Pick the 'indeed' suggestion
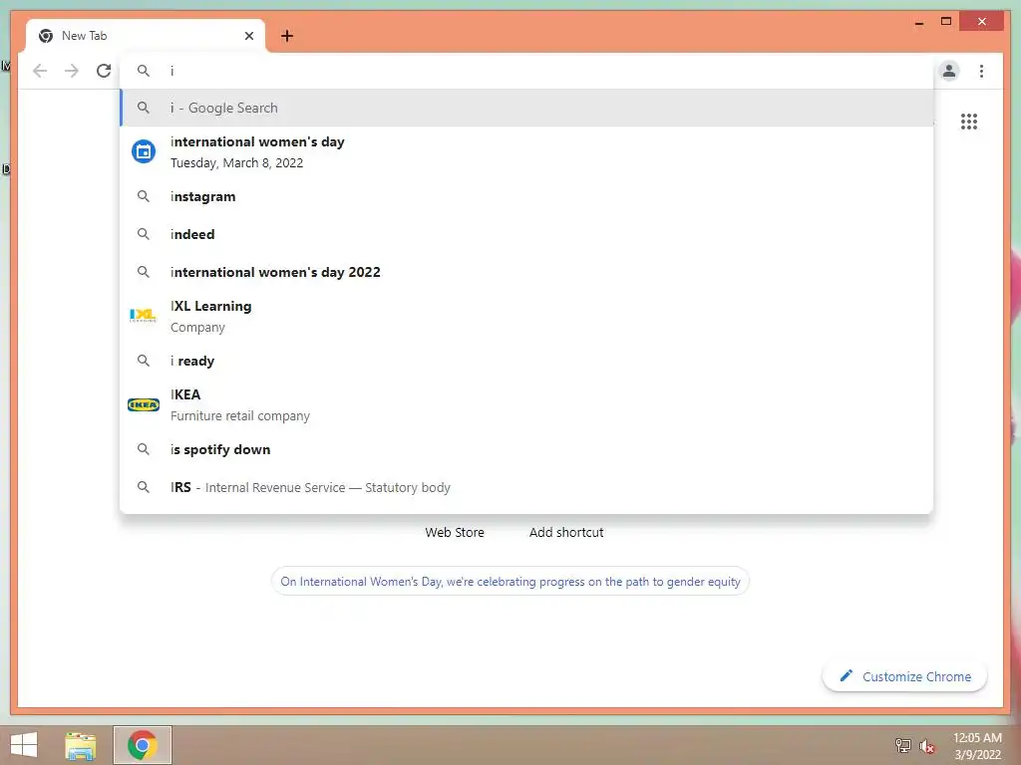1021x765 pixels. click(526, 234)
